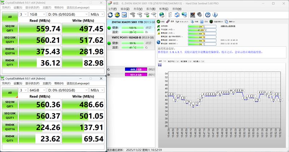Click the speaker icon in the toolbar

click(200, 15)
